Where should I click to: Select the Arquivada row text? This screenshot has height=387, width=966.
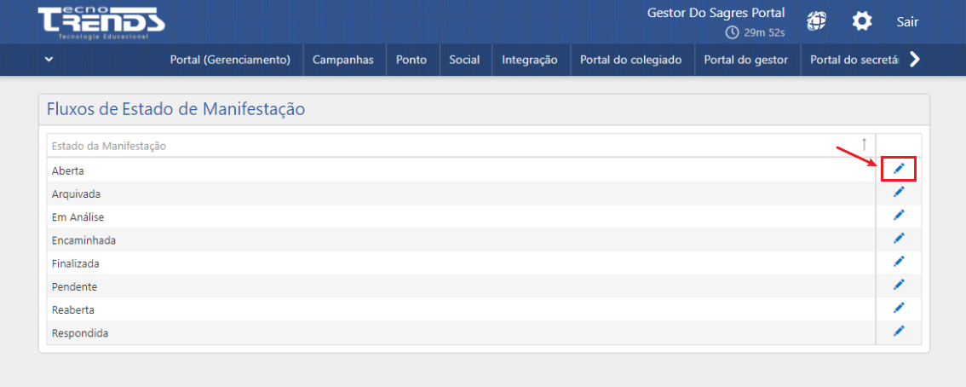(x=77, y=193)
